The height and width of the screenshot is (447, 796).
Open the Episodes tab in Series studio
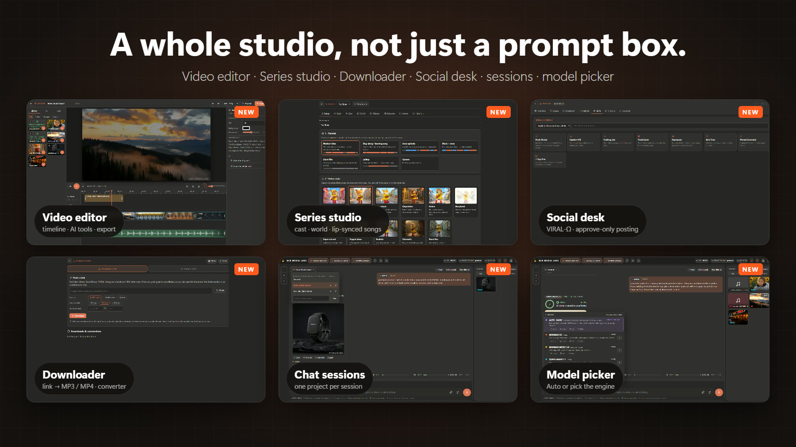[389, 114]
